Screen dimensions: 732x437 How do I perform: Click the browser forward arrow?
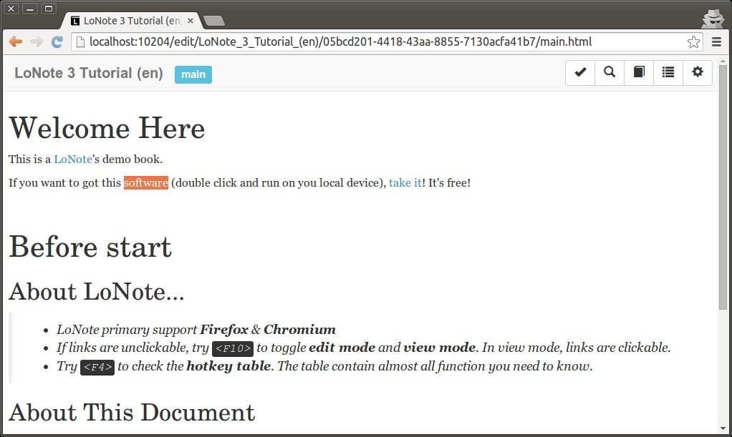(x=37, y=42)
